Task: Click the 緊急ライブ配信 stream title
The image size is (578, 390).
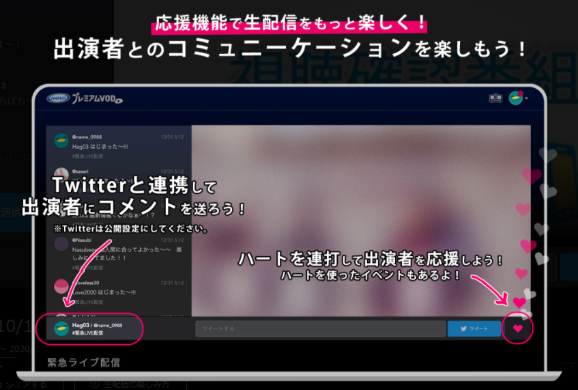Action: point(83,362)
